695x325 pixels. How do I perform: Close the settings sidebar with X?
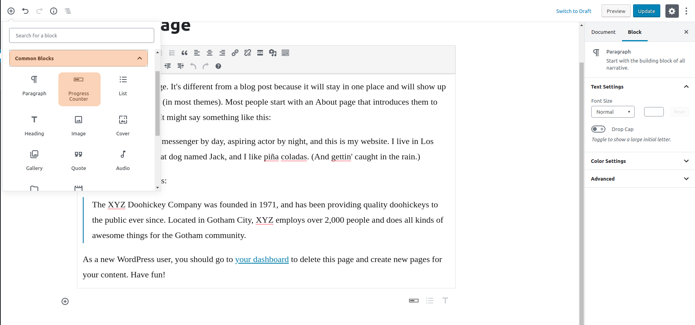(x=686, y=32)
